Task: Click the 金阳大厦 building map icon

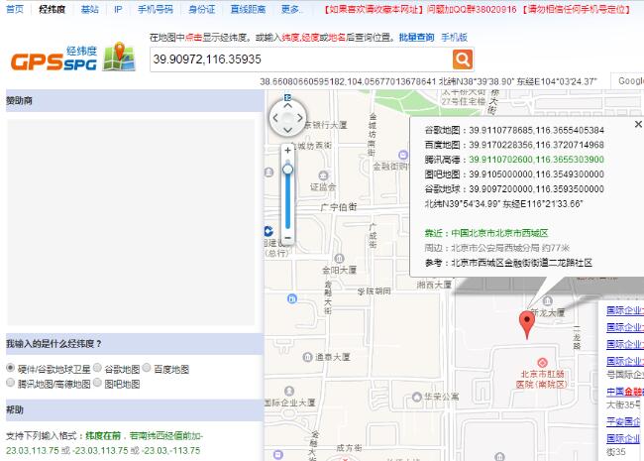Action: [x=339, y=259]
